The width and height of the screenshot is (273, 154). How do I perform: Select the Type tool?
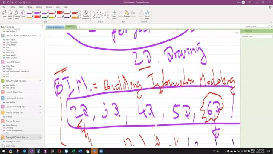point(4,14)
